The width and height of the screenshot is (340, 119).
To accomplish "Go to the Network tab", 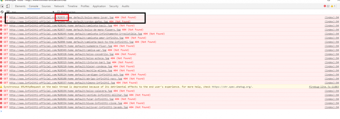I will [59, 6].
